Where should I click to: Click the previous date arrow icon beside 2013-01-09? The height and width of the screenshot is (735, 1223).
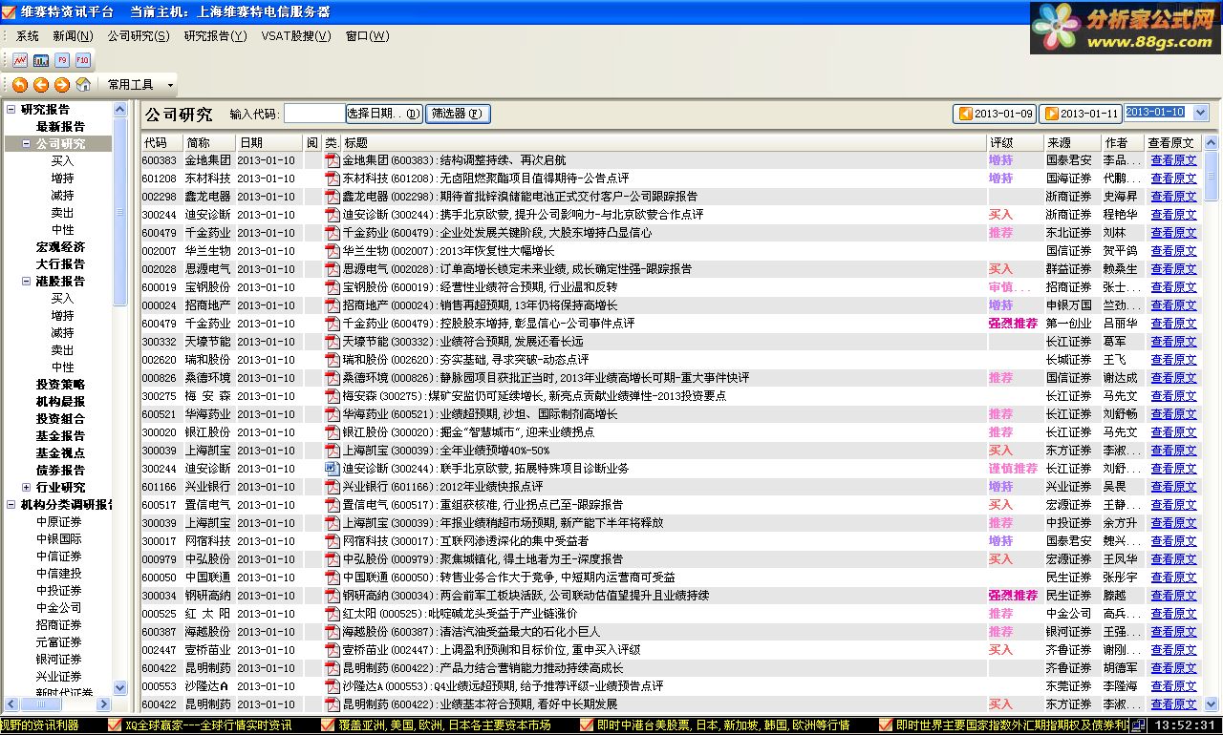[965, 114]
